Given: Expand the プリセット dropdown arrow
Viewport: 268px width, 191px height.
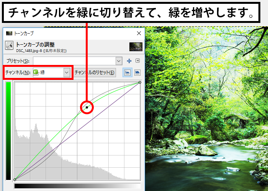Looking at the screenshot, I should pyautogui.click(x=119, y=61).
